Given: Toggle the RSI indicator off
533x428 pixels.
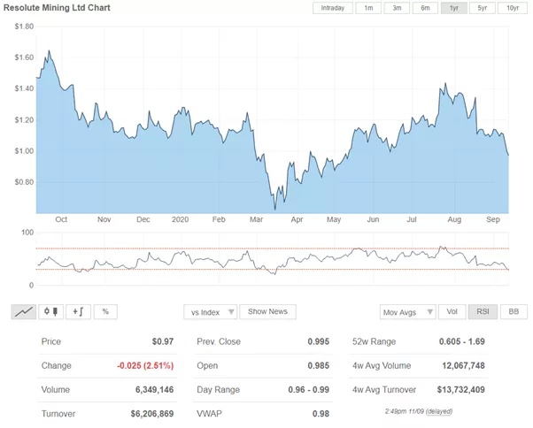Looking at the screenshot, I should point(483,311).
